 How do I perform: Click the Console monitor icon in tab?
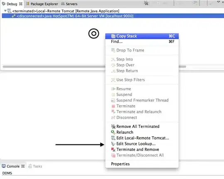point(4,166)
